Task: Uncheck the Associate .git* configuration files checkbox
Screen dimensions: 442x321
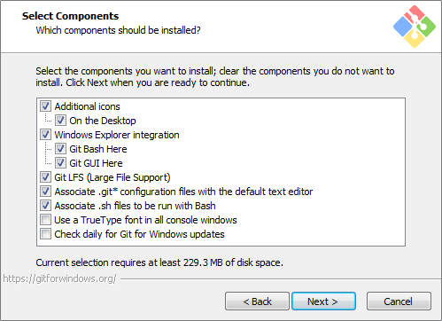Action: [46, 192]
